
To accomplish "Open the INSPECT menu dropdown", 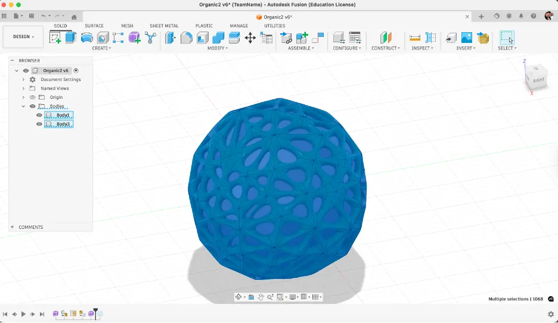I will (423, 48).
